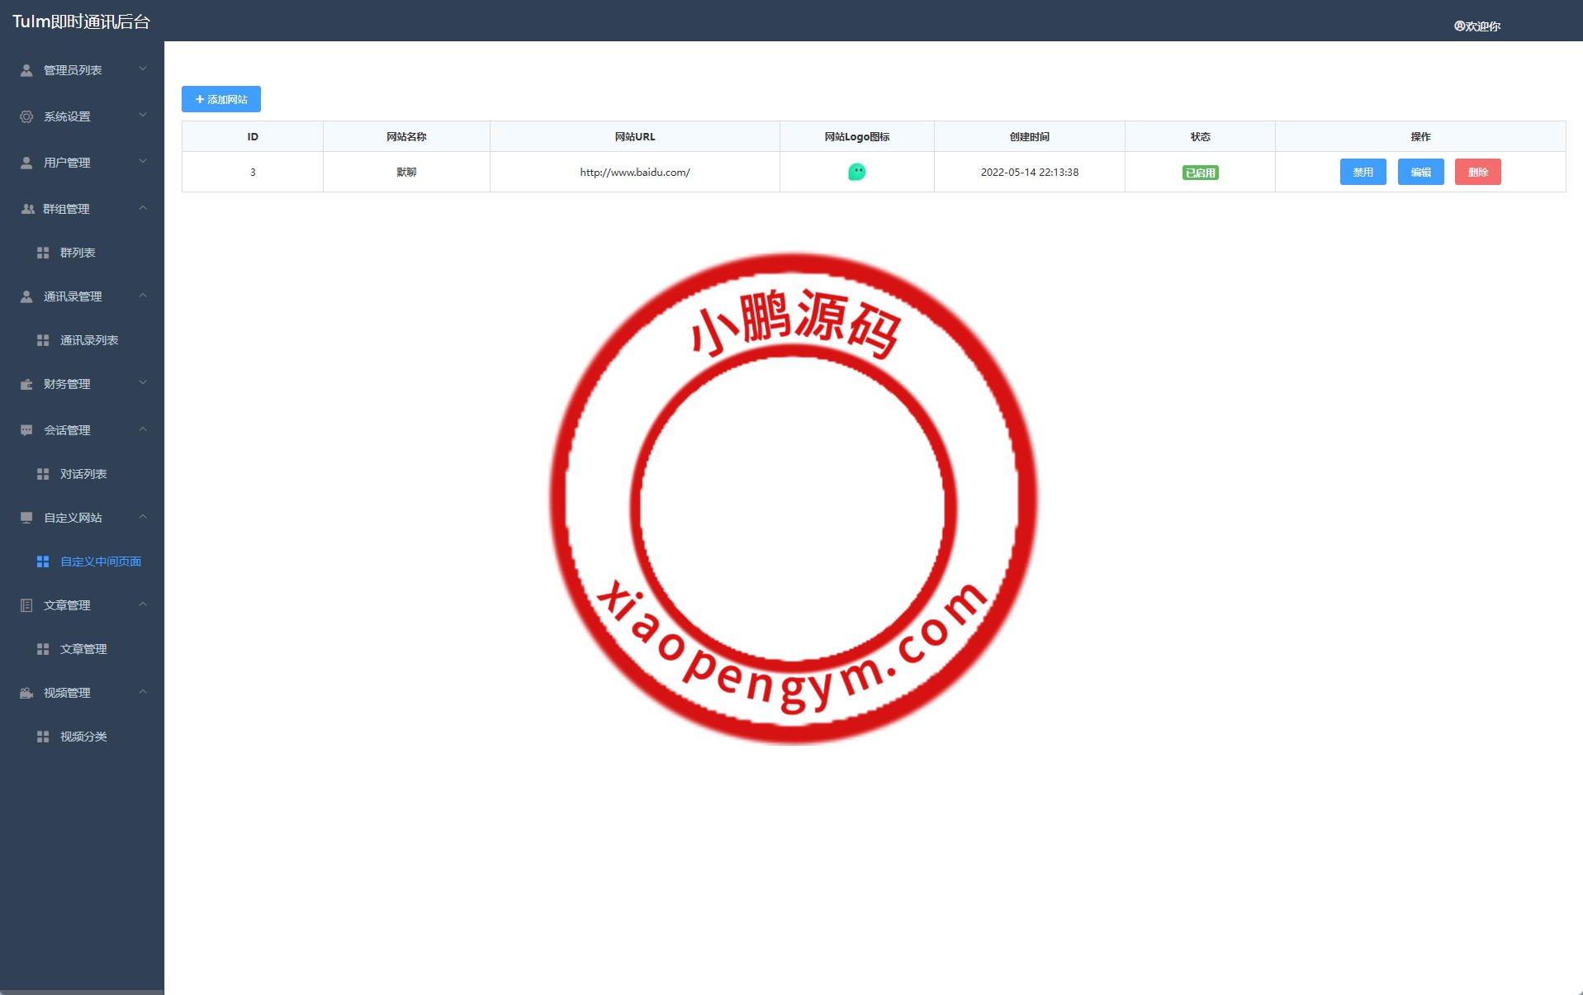Expand the 用户管理 section
This screenshot has height=995, width=1583.
point(142,162)
